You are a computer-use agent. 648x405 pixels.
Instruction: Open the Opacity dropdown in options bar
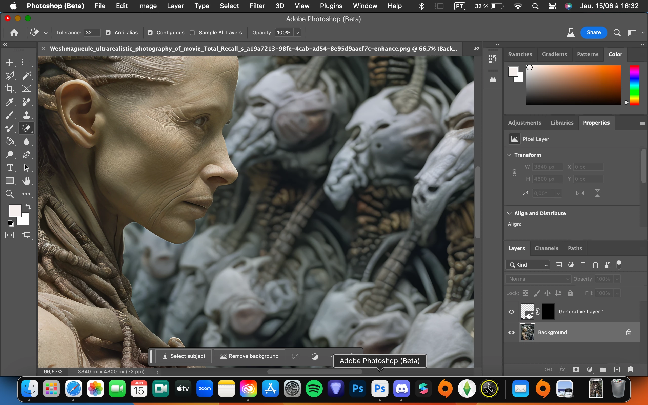coord(297,33)
